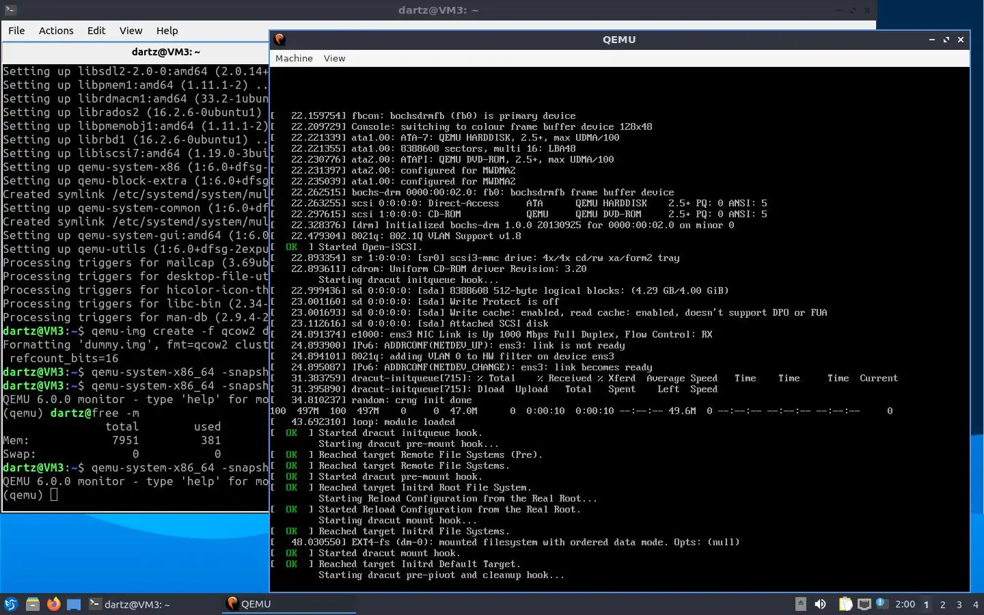Screen dimensions: 984x615
Task: Click 'Started Reload Configuration from the Real Root.' line
Action: (426, 509)
